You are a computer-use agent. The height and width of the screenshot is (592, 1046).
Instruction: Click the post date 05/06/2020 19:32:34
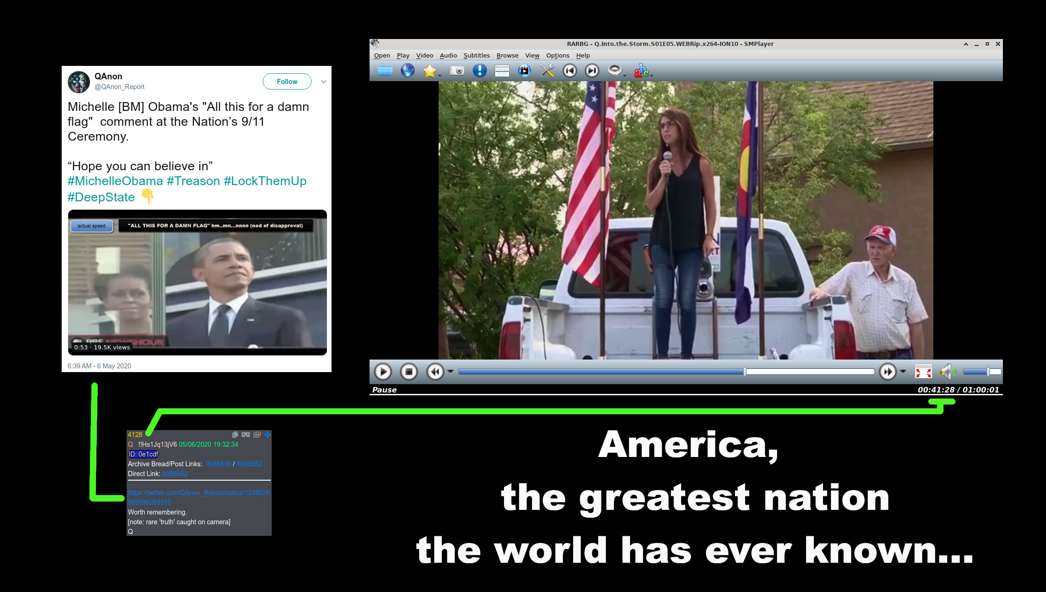click(209, 444)
